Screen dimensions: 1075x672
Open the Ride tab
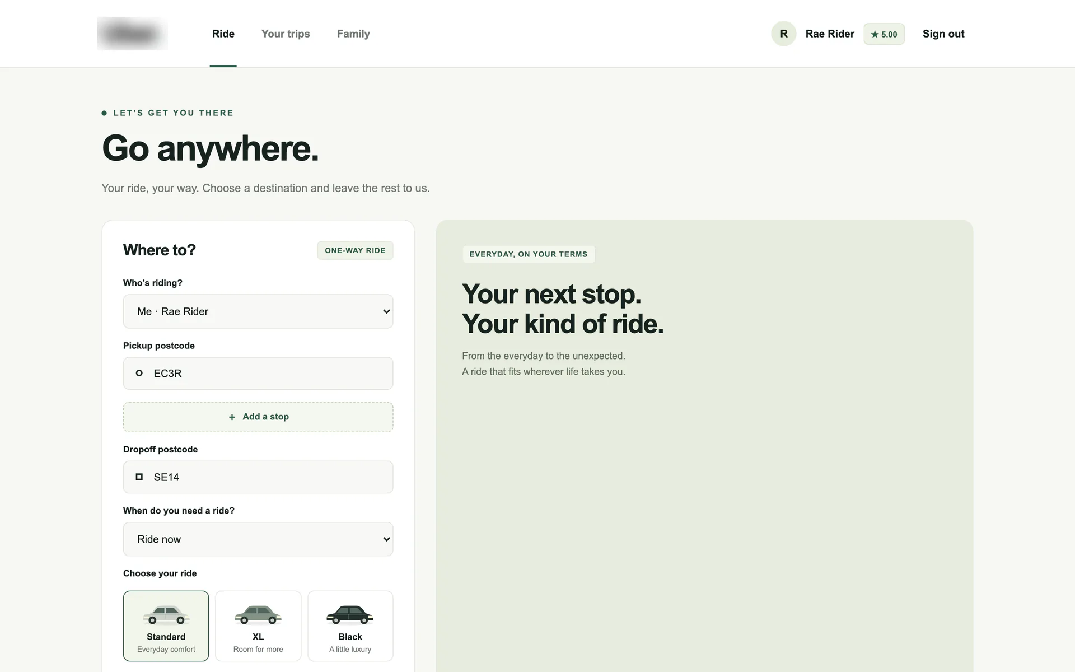[x=223, y=34]
